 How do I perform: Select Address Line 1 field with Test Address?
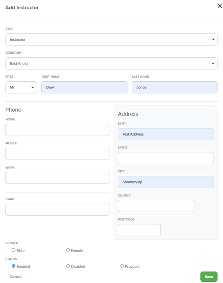[166, 134]
